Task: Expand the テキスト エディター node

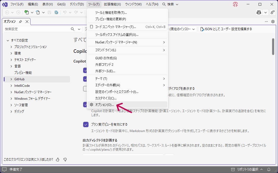Action: pyautogui.click(x=11, y=60)
